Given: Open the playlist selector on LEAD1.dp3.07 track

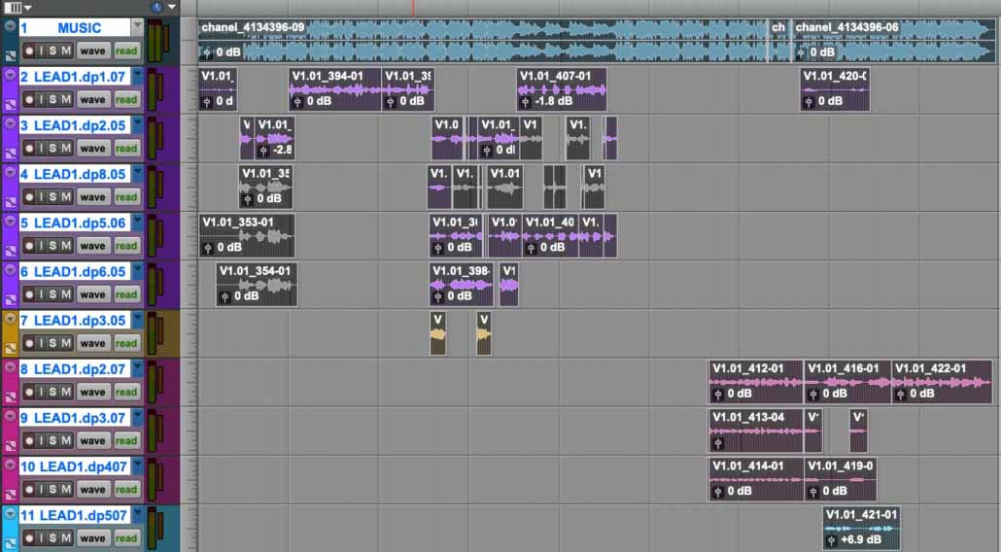Looking at the screenshot, I should point(137,417).
